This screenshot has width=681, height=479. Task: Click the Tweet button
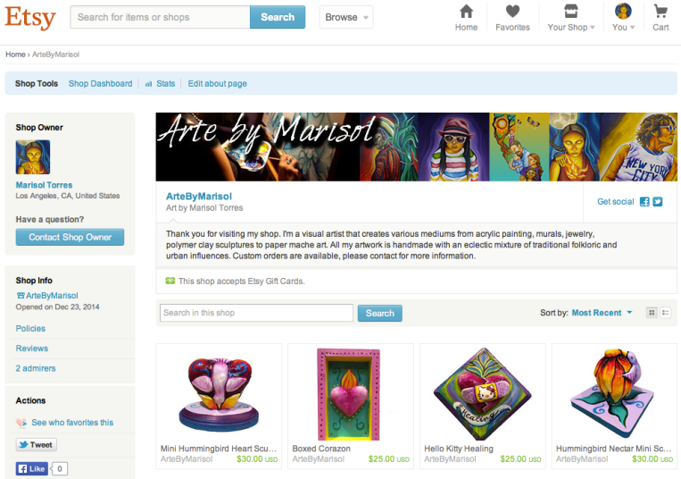pos(37,445)
